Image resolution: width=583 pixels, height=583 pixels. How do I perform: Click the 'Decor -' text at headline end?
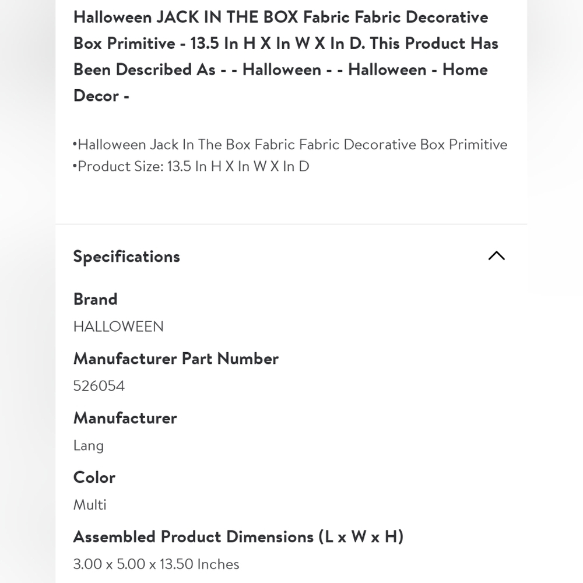click(x=101, y=96)
